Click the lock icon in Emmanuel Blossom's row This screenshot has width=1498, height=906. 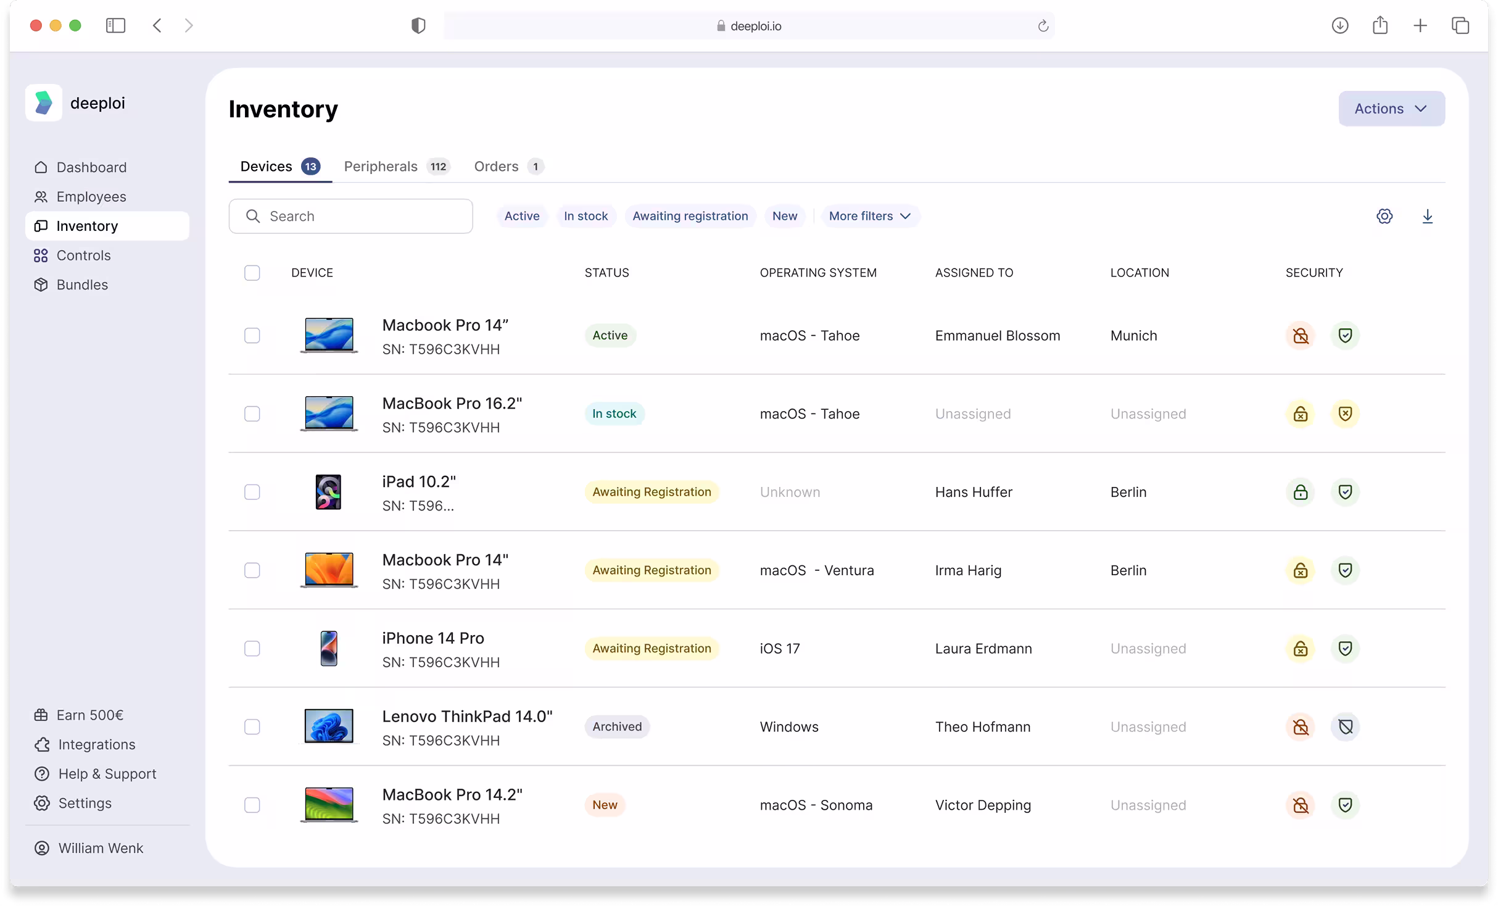tap(1301, 335)
